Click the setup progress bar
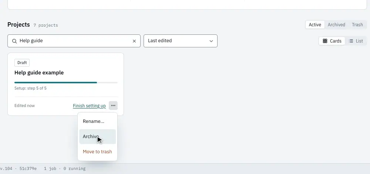 tap(66, 83)
